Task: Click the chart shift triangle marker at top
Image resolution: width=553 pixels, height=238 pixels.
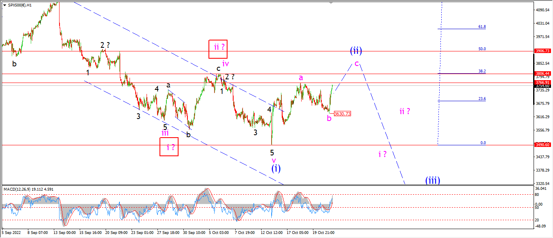Action: coord(332,3)
